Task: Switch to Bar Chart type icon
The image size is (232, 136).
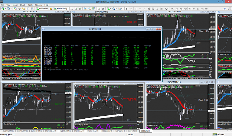Action: pyautogui.click(x=72, y=9)
